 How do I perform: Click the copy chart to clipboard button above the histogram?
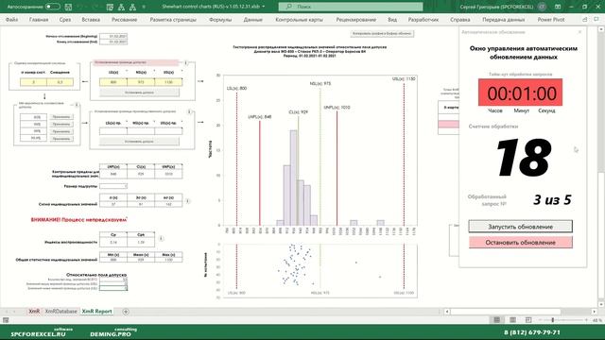click(382, 34)
